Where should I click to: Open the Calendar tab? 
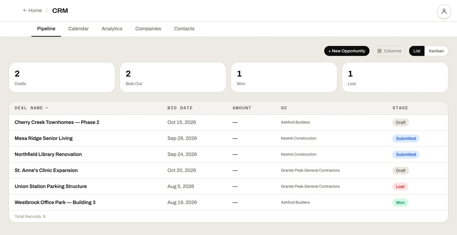pos(79,29)
